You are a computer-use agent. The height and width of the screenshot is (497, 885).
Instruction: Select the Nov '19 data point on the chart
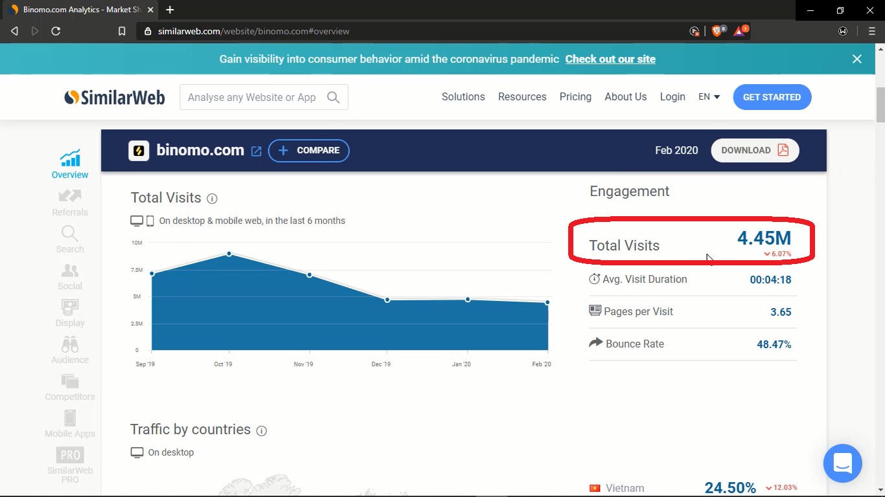(310, 275)
